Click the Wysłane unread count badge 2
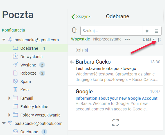 click(x=42, y=65)
